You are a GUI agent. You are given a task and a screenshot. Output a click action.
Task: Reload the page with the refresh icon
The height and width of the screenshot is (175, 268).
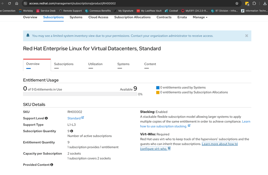(x=9, y=3)
